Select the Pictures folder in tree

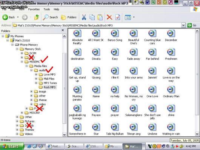click(29, 121)
